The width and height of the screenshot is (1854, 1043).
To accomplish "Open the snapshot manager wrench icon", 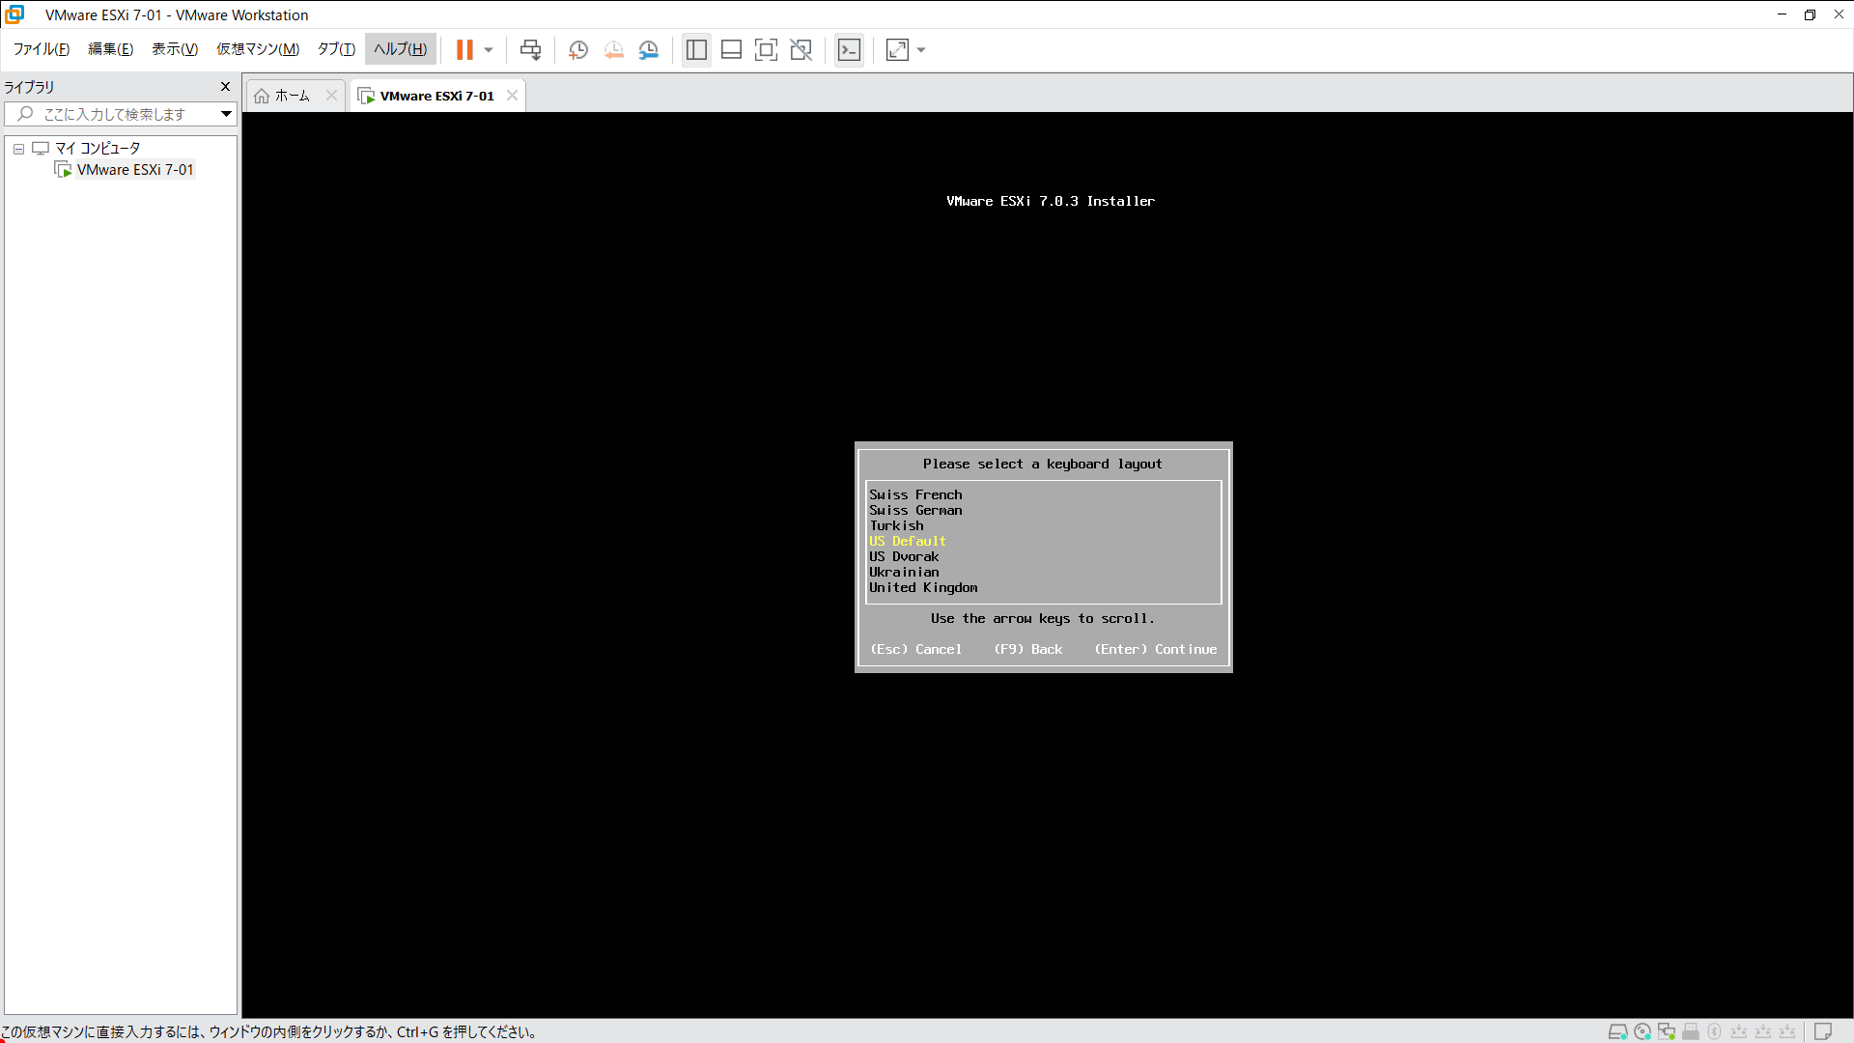I will [x=649, y=49].
